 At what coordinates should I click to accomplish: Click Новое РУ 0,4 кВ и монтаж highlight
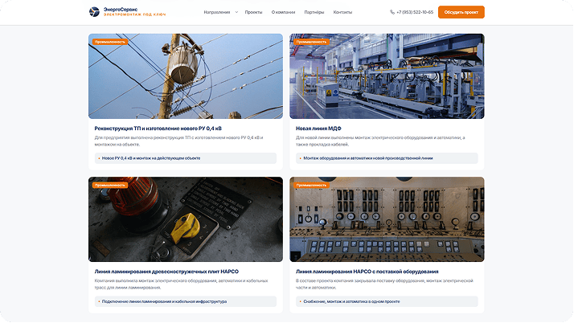pos(186,158)
